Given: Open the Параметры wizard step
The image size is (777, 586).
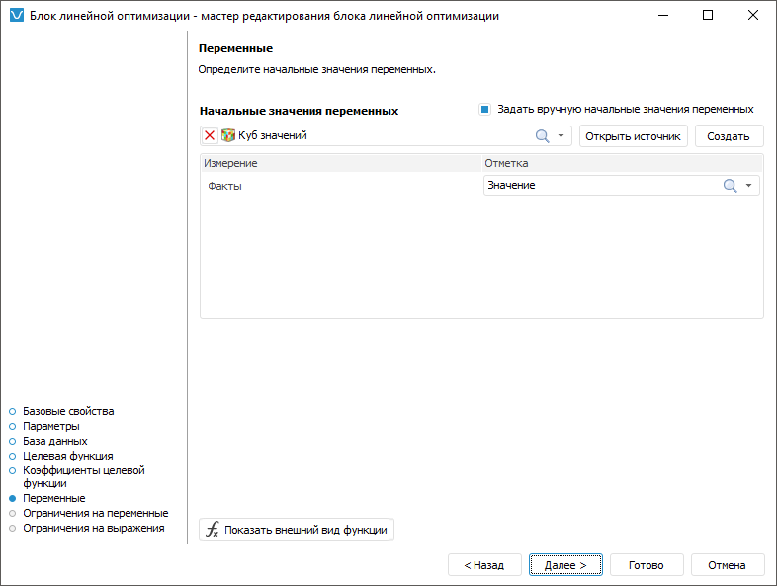Looking at the screenshot, I should (51, 426).
